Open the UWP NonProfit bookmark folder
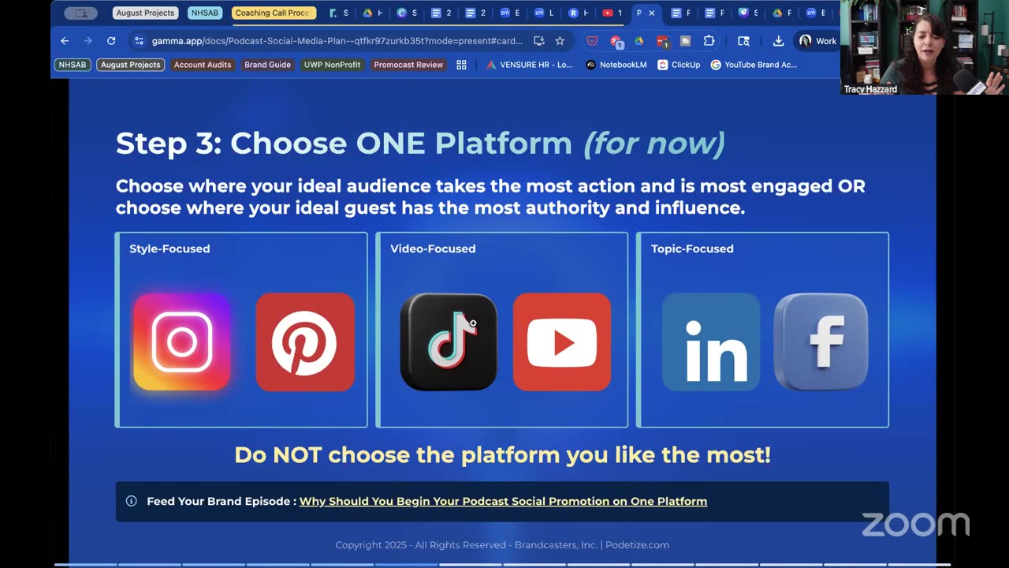Viewport: 1009px width, 568px height. click(332, 65)
